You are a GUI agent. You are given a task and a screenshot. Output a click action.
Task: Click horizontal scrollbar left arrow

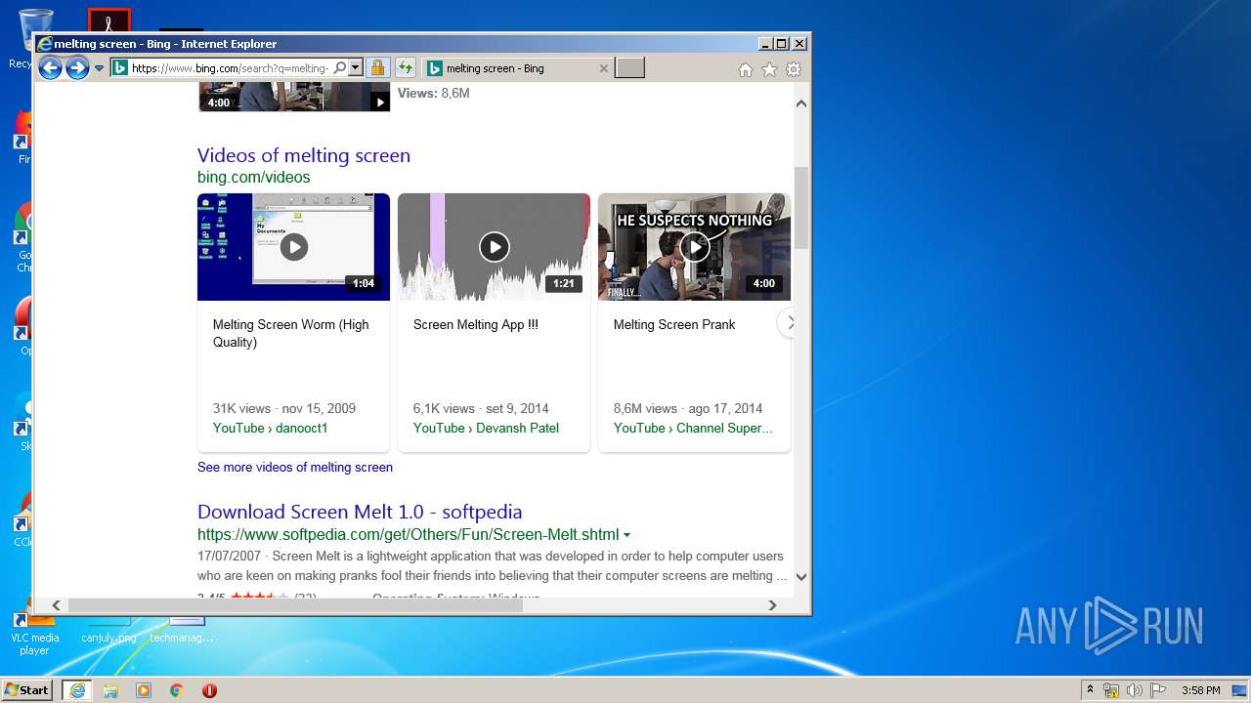click(x=56, y=605)
